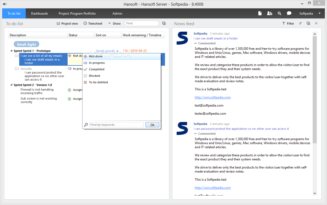
Task: Open first http://win.softpedia.com link
Action: (x=213, y=97)
